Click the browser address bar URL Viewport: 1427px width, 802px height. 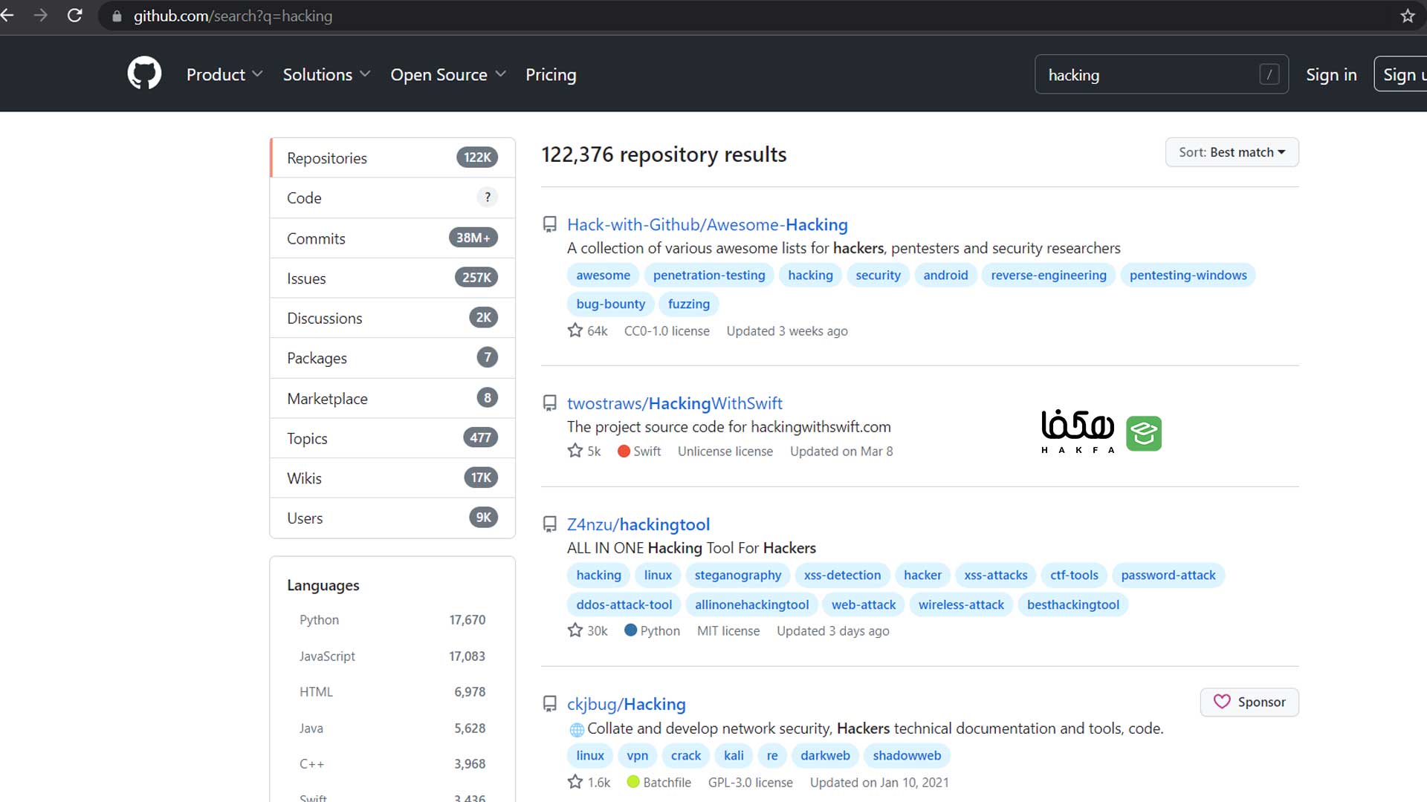233,16
